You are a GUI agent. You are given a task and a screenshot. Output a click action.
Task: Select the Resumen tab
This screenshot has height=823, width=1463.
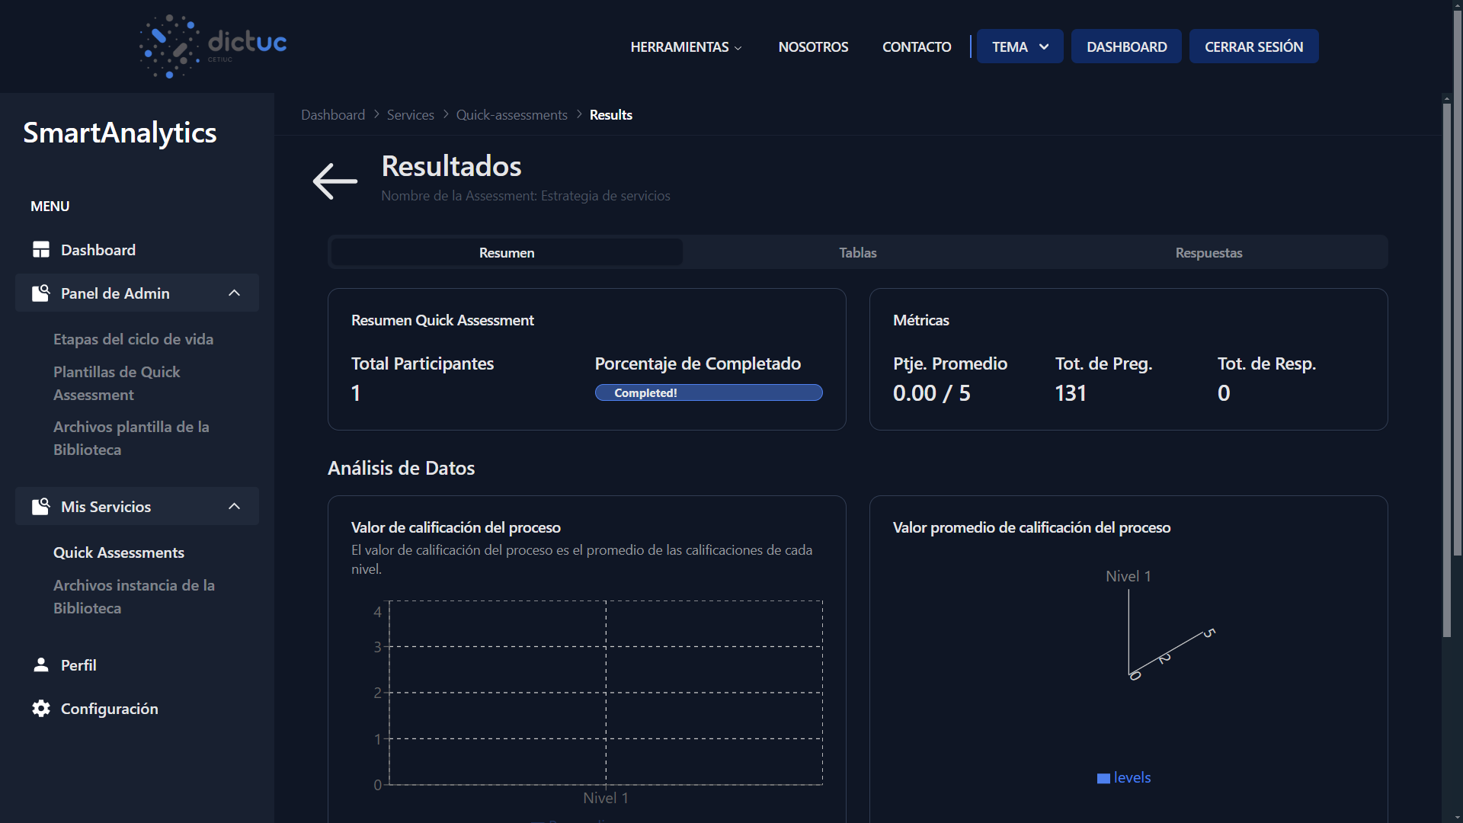(x=506, y=252)
